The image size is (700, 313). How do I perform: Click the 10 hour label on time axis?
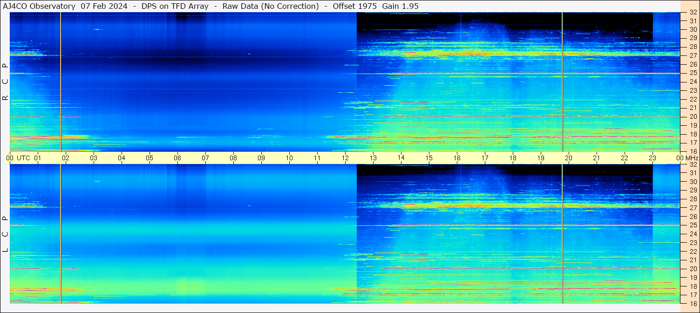point(289,158)
